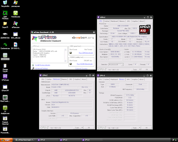This screenshot has height=142, width=178.
Task: Open the Change Log.txt desktop file
Action: tap(5, 68)
